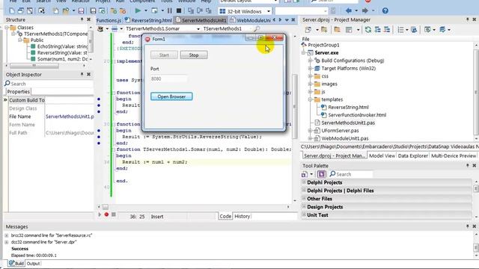
Task: Close the Object Inspector panel
Action: pos(88,74)
